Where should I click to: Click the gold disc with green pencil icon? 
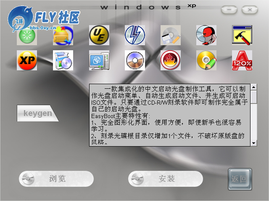click(206, 60)
